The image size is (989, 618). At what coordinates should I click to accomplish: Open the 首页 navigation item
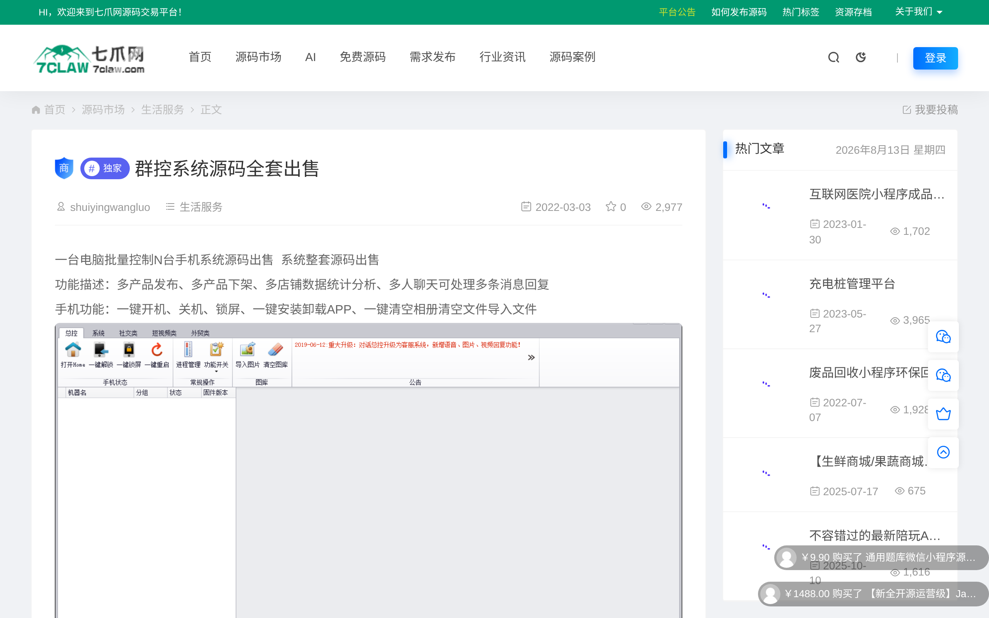pos(200,57)
